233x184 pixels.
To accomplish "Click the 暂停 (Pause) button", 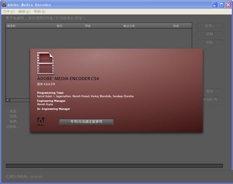I will (x=212, y=91).
